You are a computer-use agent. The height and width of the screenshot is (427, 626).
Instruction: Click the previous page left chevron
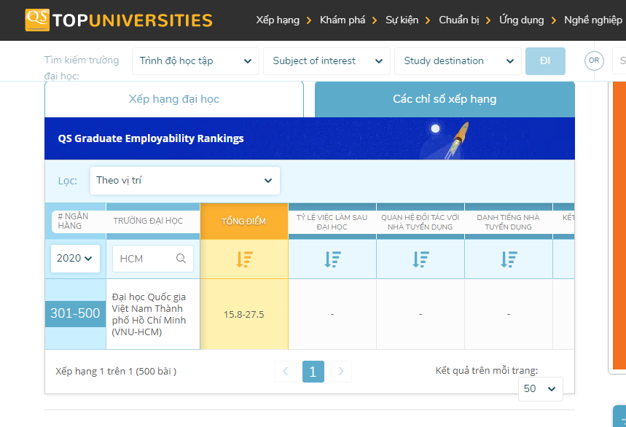[x=285, y=371]
